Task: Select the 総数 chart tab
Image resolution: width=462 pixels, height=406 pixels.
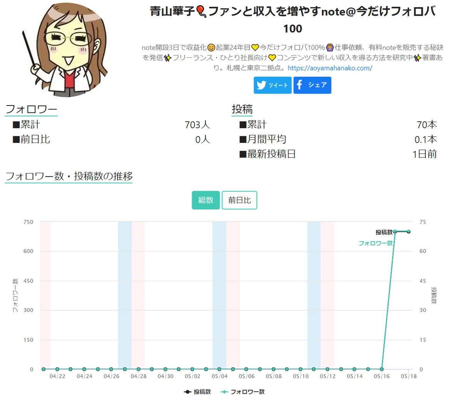Action: pyautogui.click(x=206, y=200)
